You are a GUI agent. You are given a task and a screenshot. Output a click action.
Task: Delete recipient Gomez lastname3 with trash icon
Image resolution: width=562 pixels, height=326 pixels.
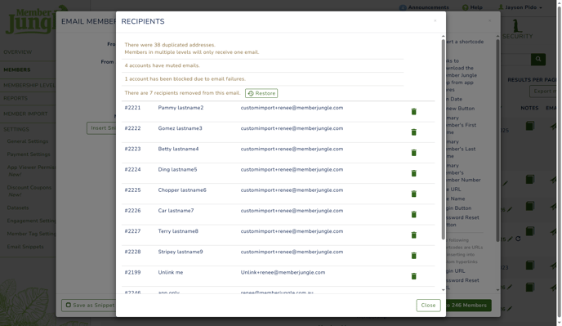413,132
